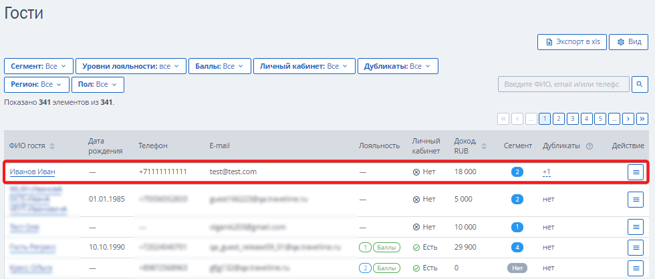The height and width of the screenshot is (279, 655).
Task: Jump to last page double arrow
Action: [x=642, y=119]
